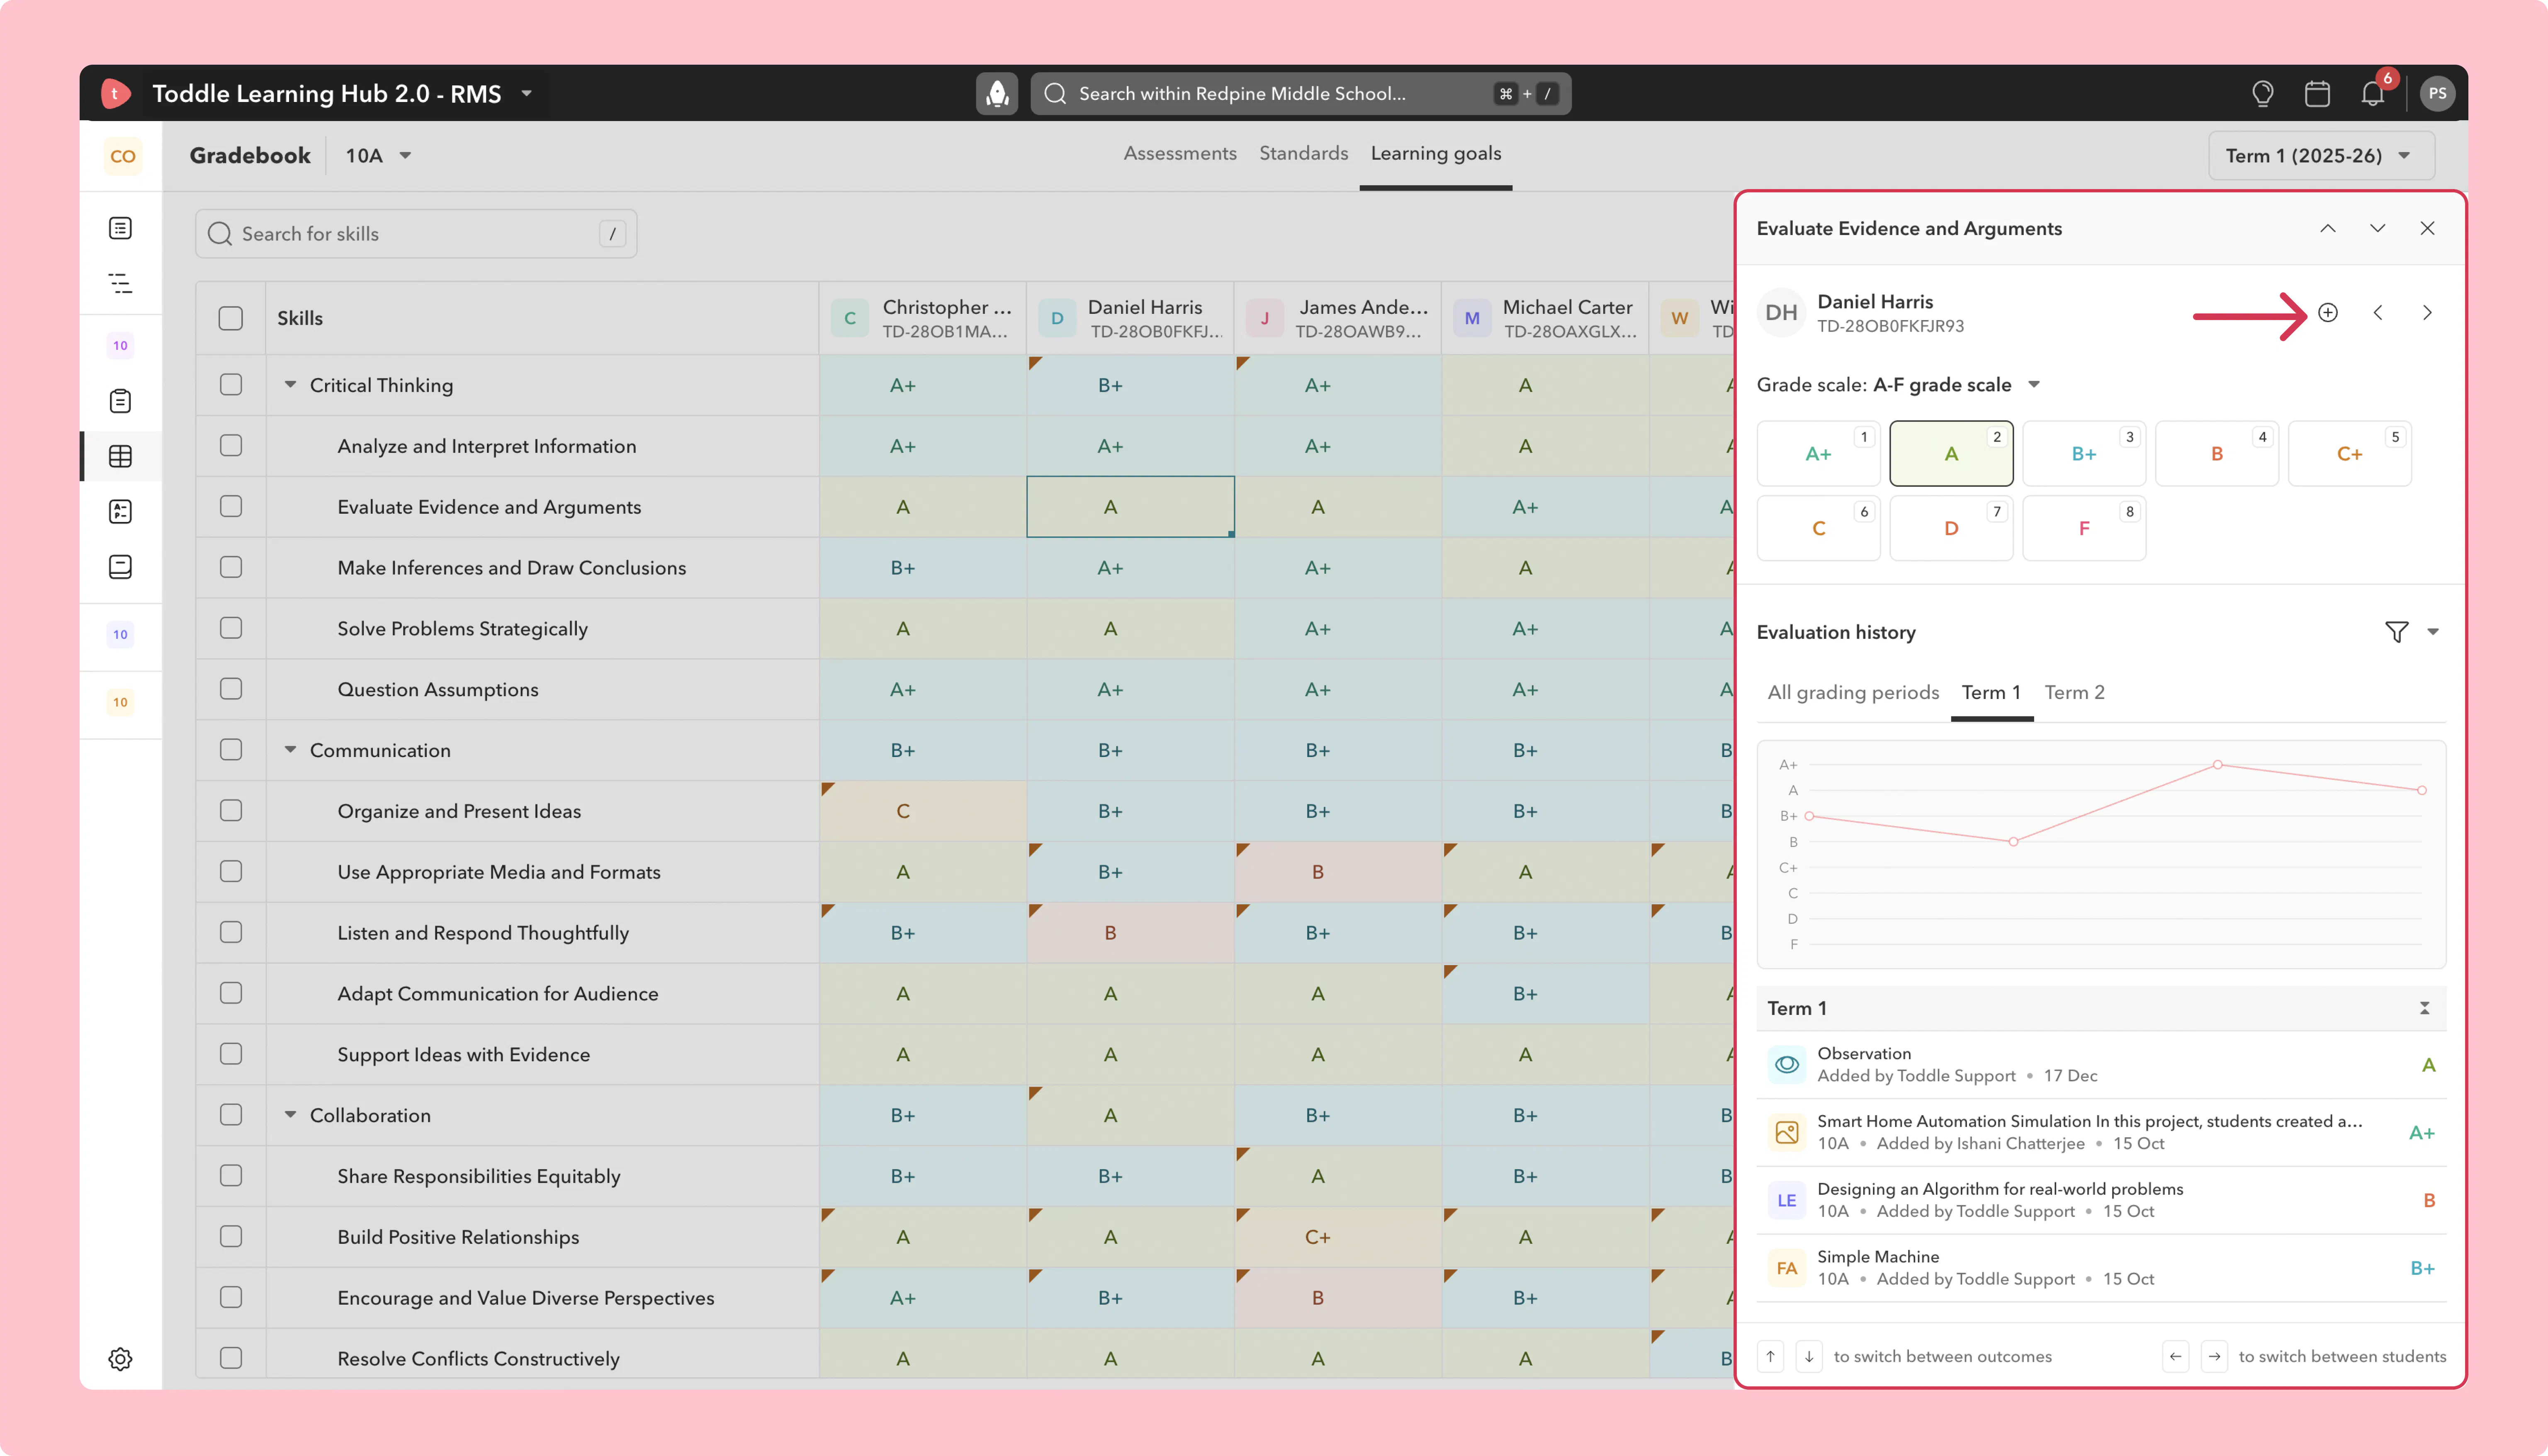2548x1456 pixels.
Task: Collapse the Collaboration group
Action: (290, 1115)
